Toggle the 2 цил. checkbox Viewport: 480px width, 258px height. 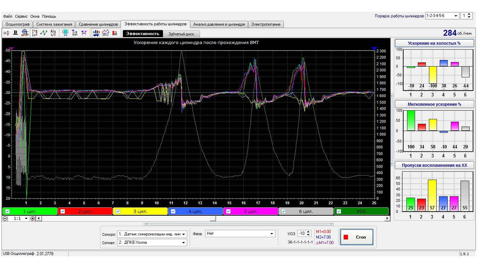coord(63,211)
